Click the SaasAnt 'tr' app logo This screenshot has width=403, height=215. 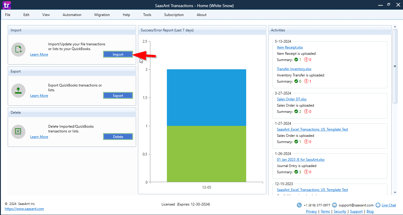pyautogui.click(x=7, y=5)
